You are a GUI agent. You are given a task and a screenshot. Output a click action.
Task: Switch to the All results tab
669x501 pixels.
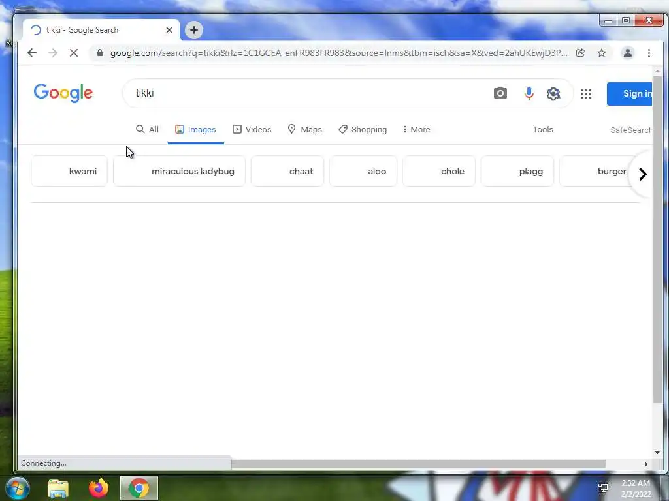pos(147,130)
